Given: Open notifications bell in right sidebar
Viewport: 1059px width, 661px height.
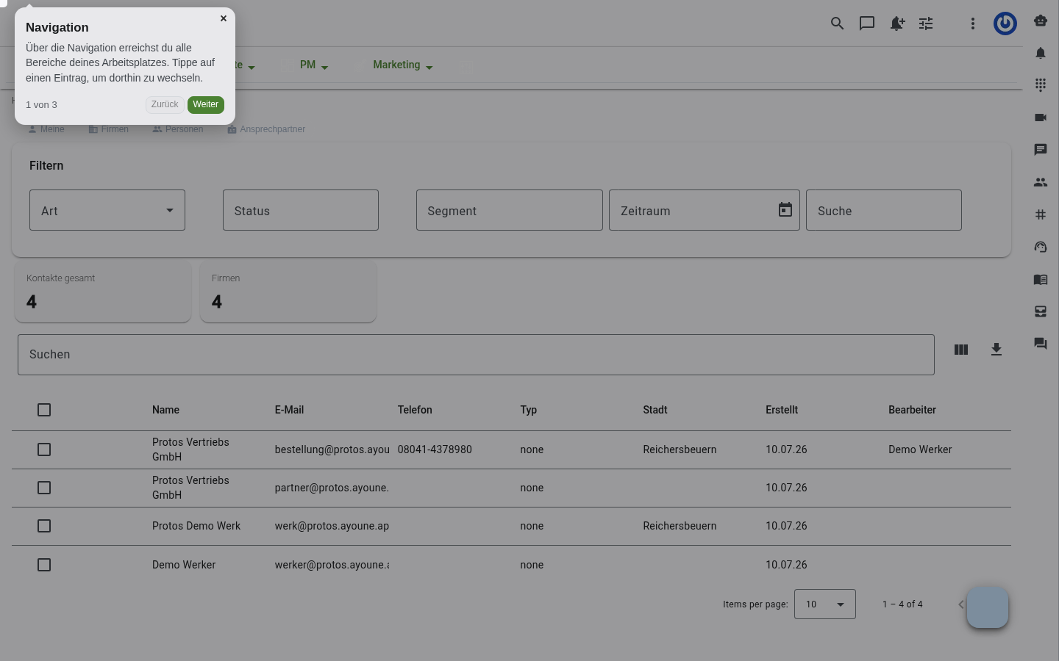Looking at the screenshot, I should (x=1041, y=53).
